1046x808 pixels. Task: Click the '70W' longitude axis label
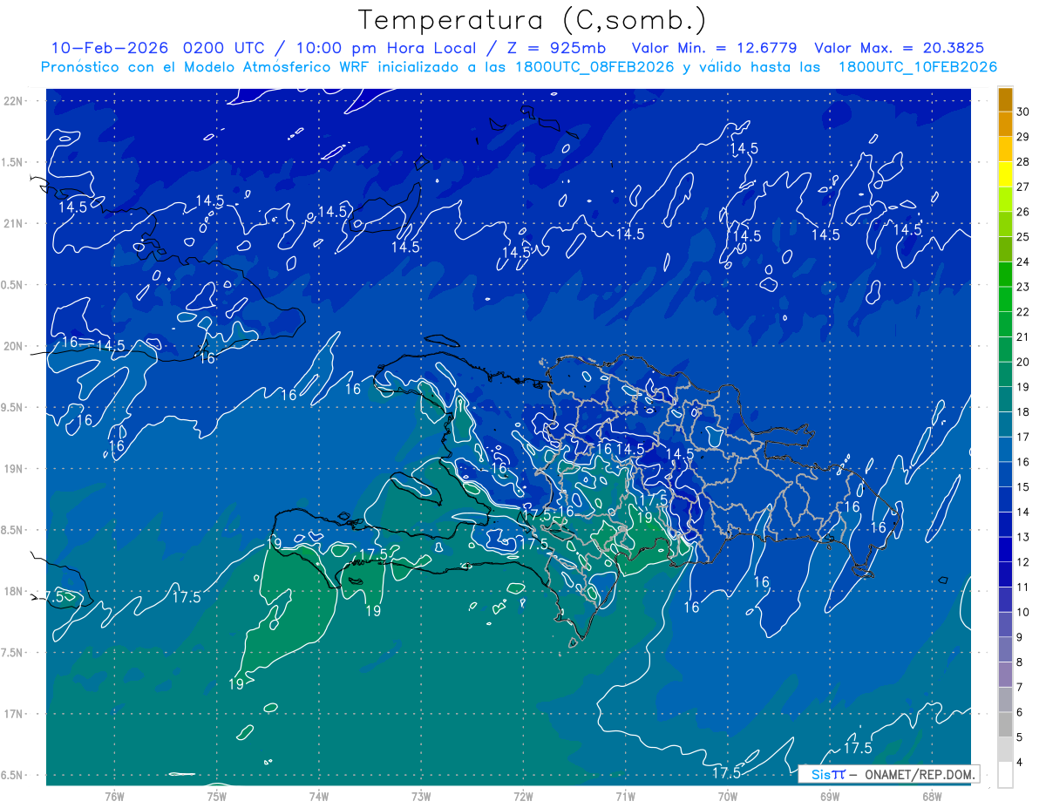(727, 797)
